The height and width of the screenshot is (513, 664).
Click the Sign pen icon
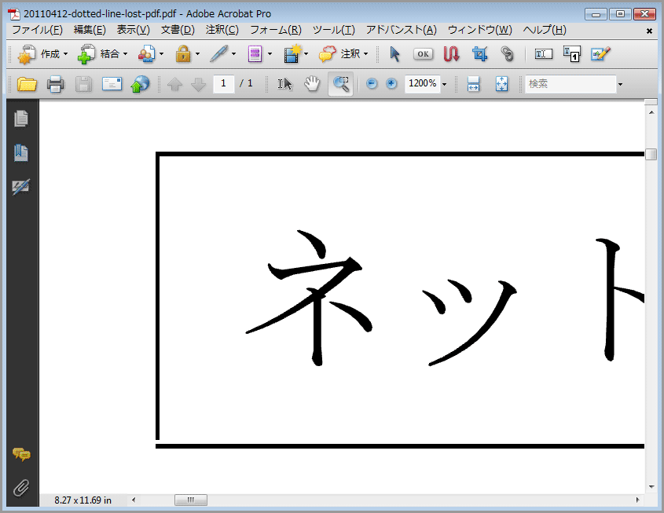[219, 54]
